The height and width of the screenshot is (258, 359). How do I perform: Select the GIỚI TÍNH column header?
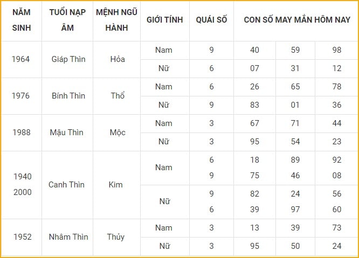(x=165, y=20)
